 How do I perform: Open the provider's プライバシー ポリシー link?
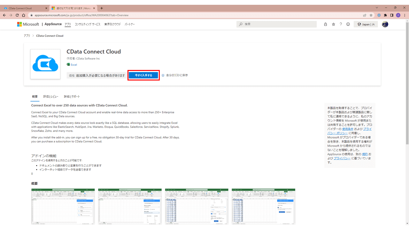click(x=350, y=131)
